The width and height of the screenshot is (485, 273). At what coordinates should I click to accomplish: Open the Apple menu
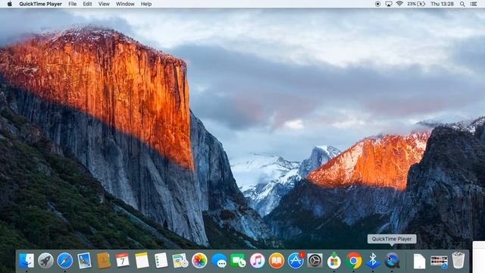tap(10, 4)
